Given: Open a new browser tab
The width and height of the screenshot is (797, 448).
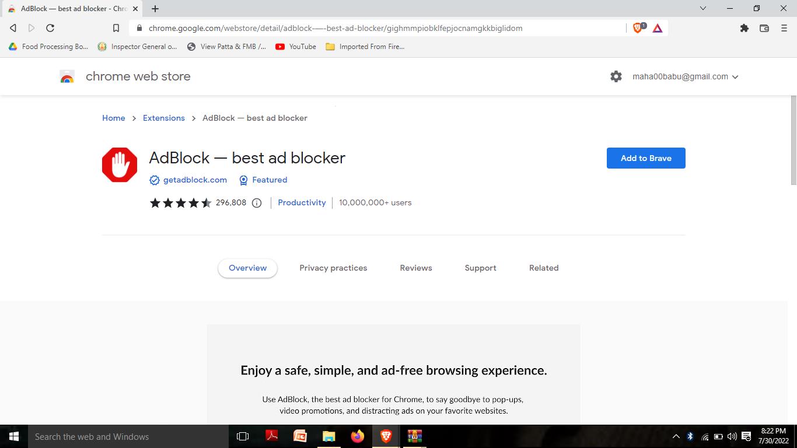Looking at the screenshot, I should click(x=155, y=9).
